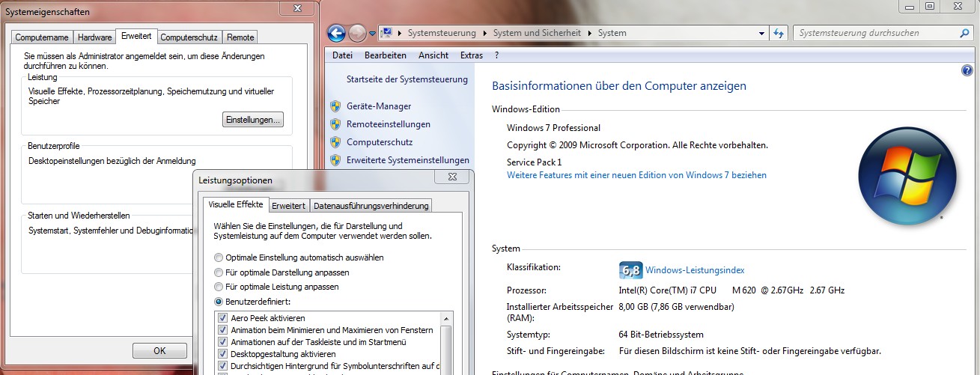Screen dimensions: 980x375
Task: Switch to Erweitert tab in Leistungsoptionen
Action: 288,206
